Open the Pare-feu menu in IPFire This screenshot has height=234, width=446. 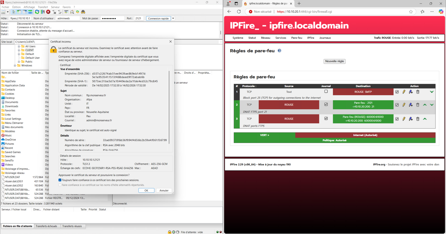297,38
